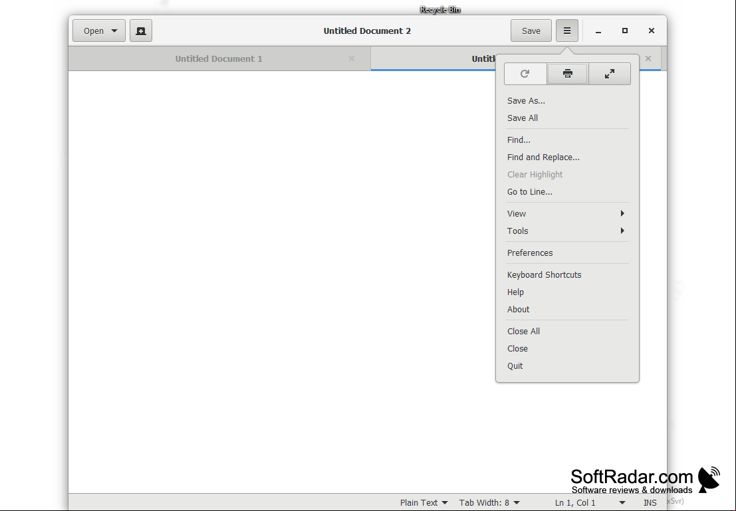Click the Reload icon in popover

(x=525, y=74)
